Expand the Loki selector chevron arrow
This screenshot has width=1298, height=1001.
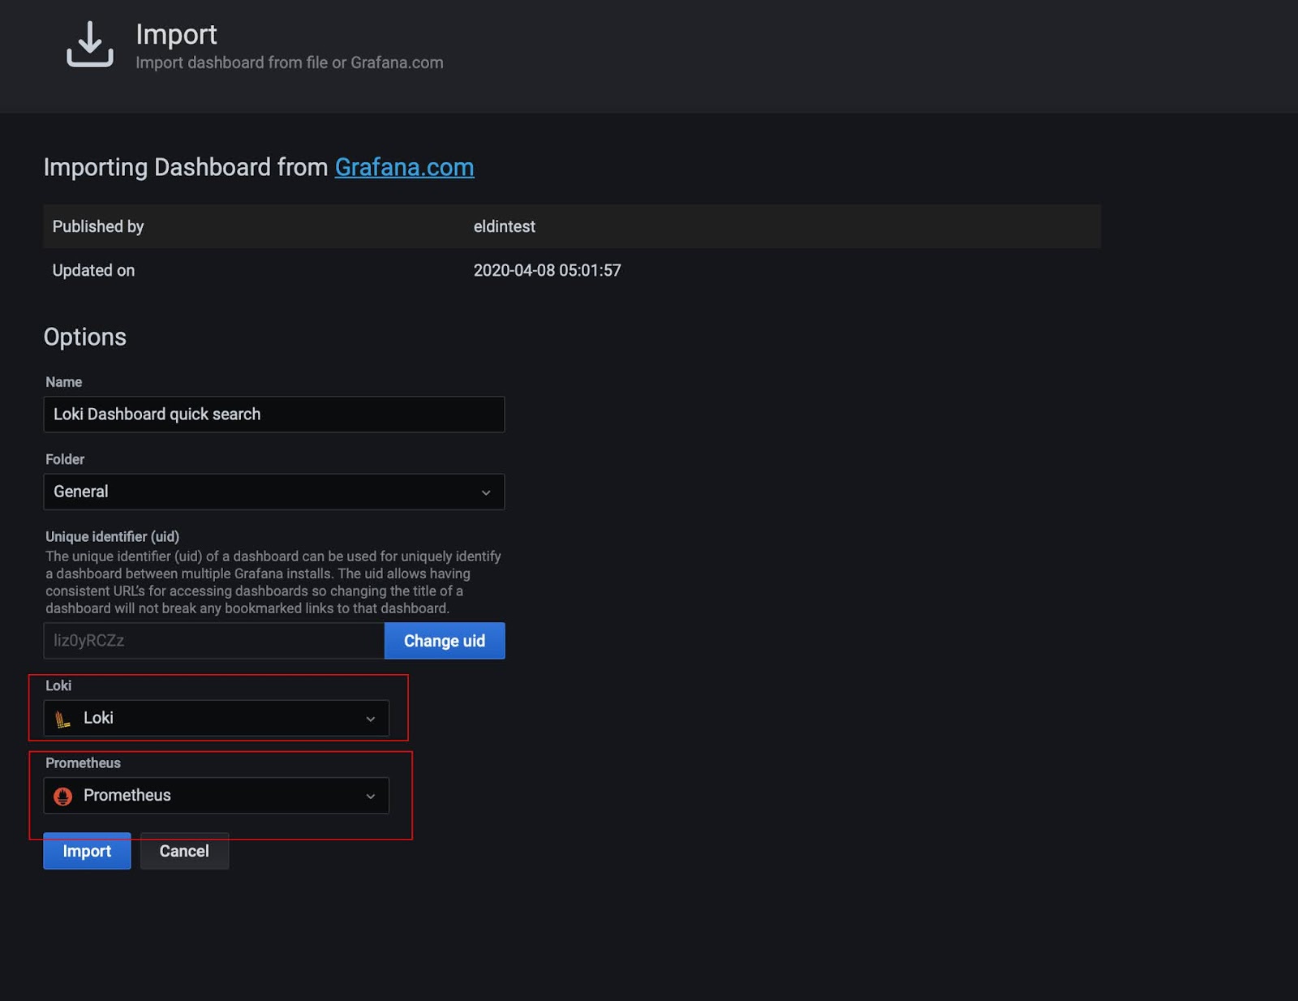(371, 719)
